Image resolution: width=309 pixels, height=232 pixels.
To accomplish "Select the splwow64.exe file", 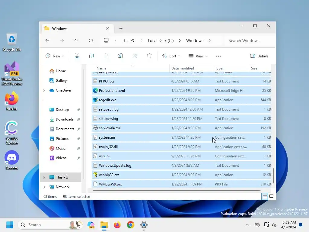I will point(181,128).
